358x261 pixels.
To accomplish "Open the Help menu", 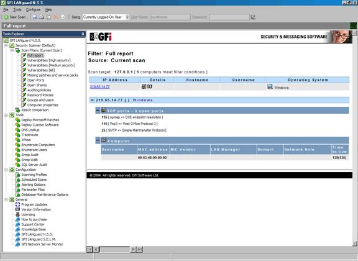I will tap(48, 9).
